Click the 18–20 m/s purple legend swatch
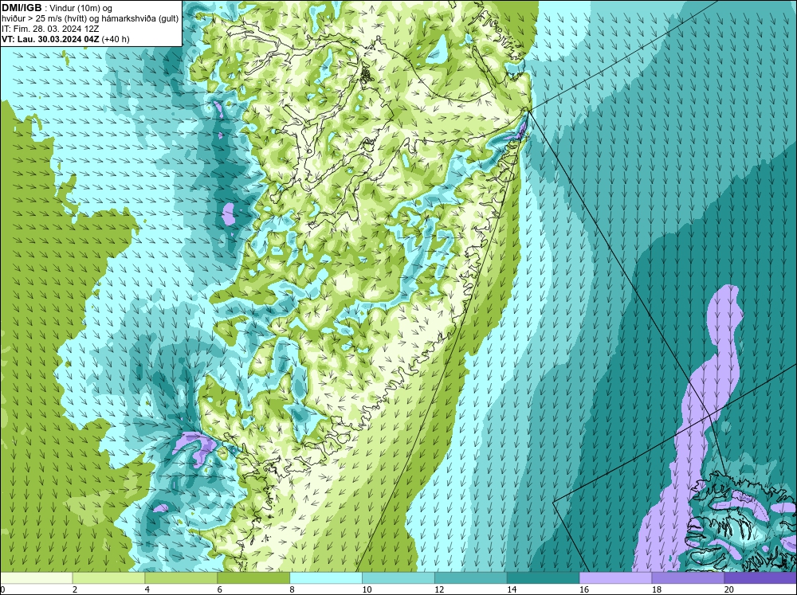The width and height of the screenshot is (797, 595). (x=689, y=577)
